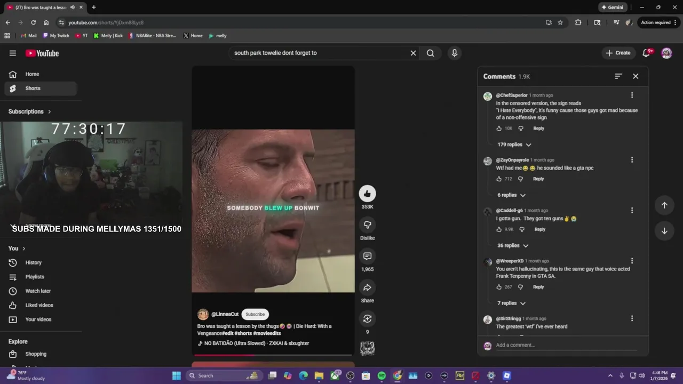Dislike the short video

[x=367, y=225]
